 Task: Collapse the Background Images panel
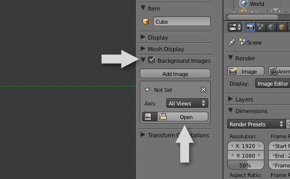[143, 60]
